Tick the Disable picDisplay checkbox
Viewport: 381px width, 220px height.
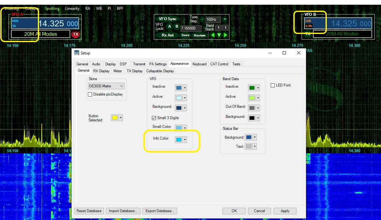(90, 94)
